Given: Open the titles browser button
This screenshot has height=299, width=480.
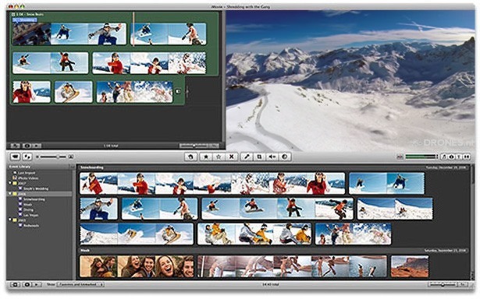Looking at the screenshot, I should coord(459,157).
